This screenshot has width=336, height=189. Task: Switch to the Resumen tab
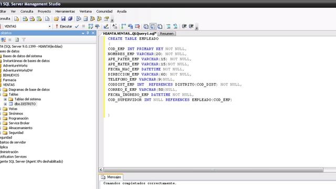(x=167, y=34)
